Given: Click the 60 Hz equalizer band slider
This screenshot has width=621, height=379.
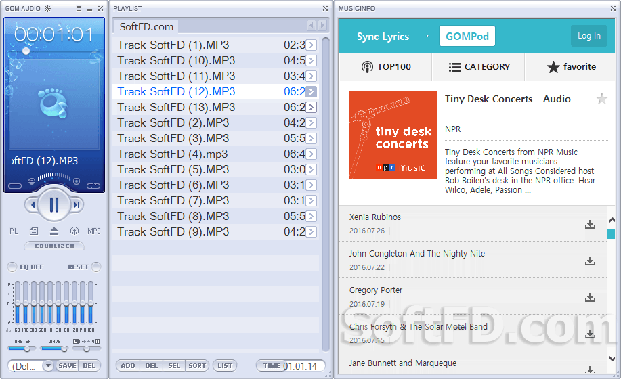Looking at the screenshot, I should pyautogui.click(x=18, y=303).
